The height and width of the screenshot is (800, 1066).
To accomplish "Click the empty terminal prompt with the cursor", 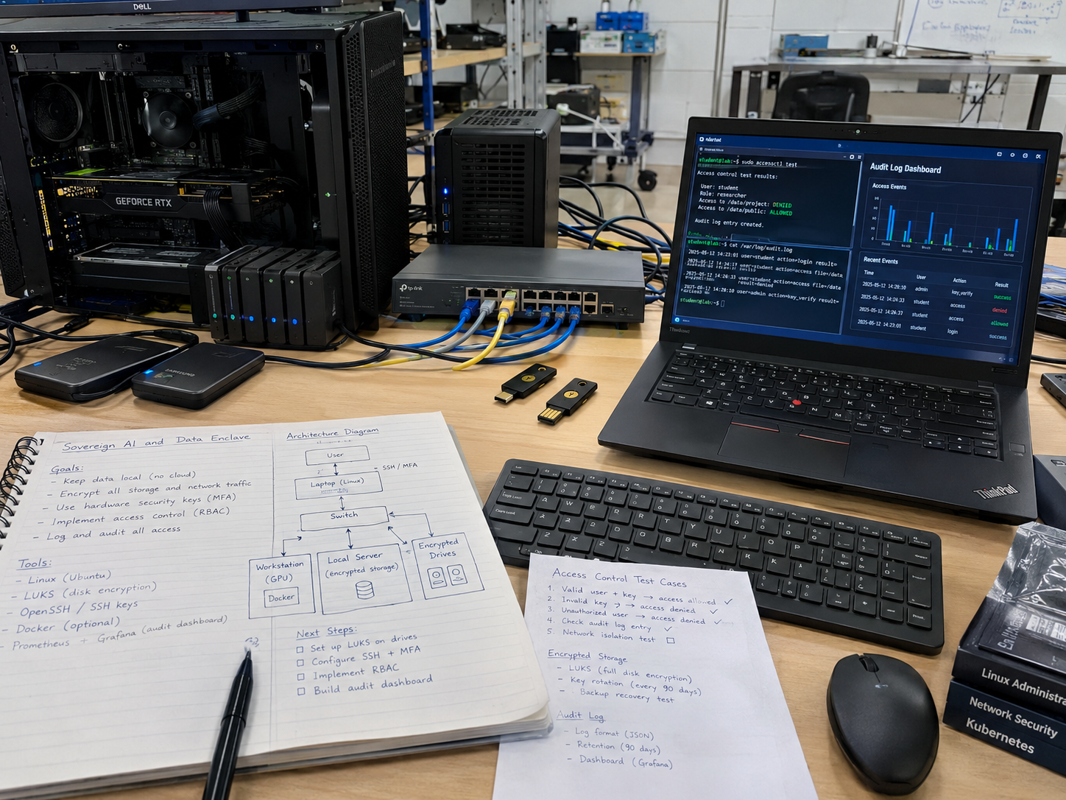I will point(702,303).
